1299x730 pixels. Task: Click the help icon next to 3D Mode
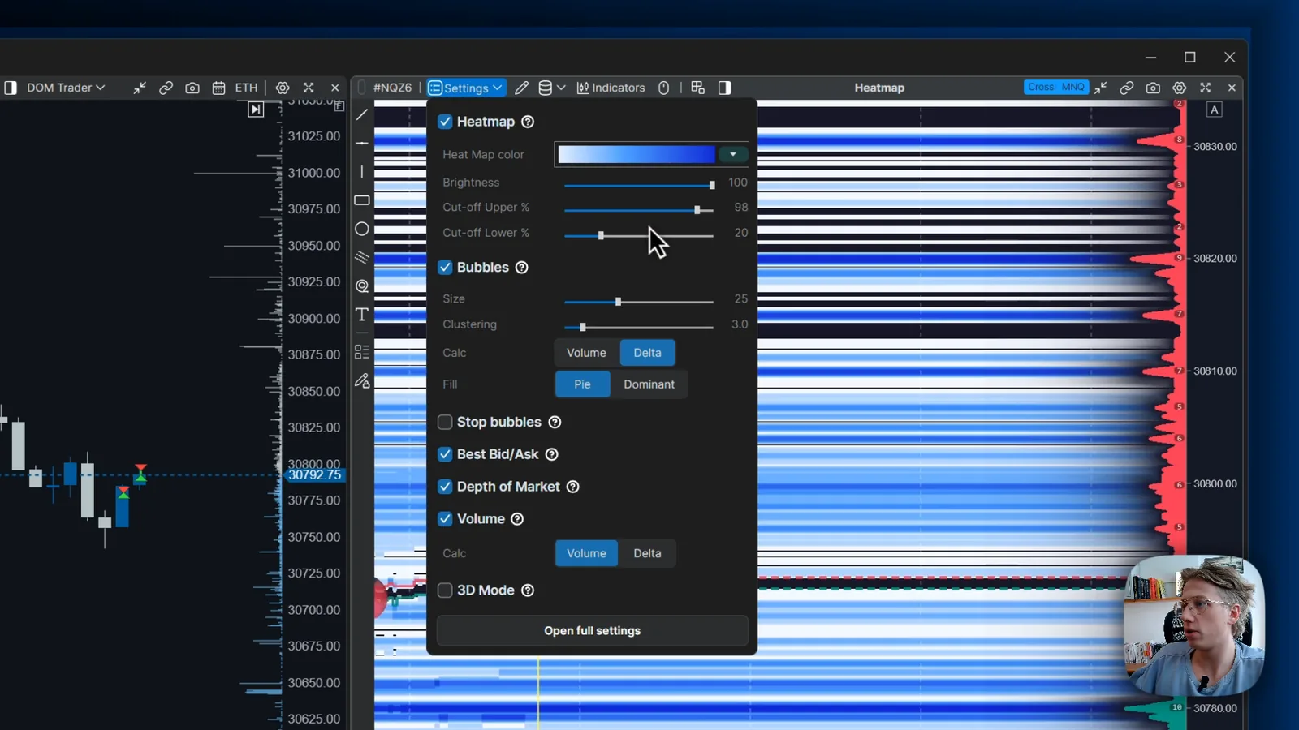pos(528,590)
